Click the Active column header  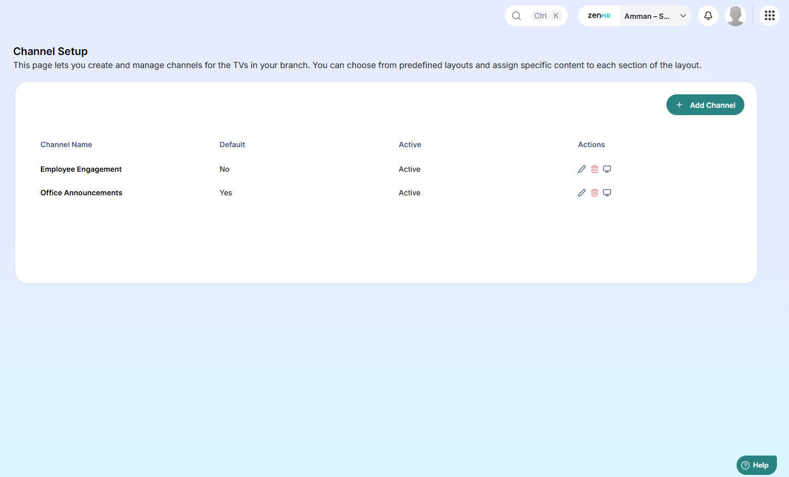(x=410, y=145)
